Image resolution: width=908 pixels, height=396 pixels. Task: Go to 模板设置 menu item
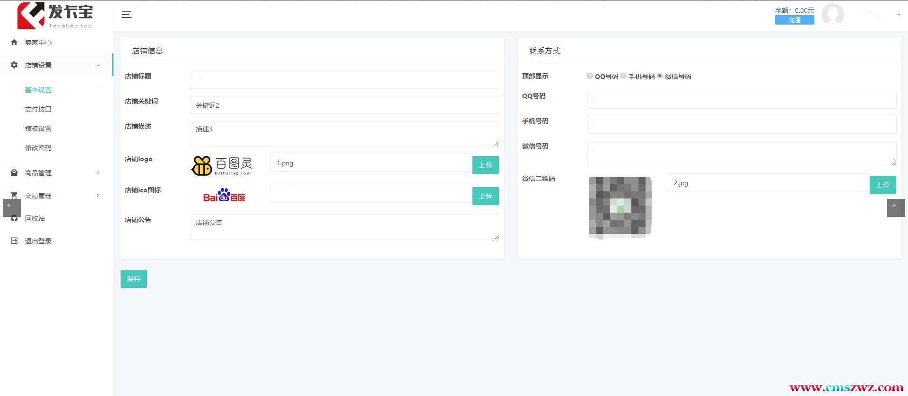pyautogui.click(x=38, y=129)
